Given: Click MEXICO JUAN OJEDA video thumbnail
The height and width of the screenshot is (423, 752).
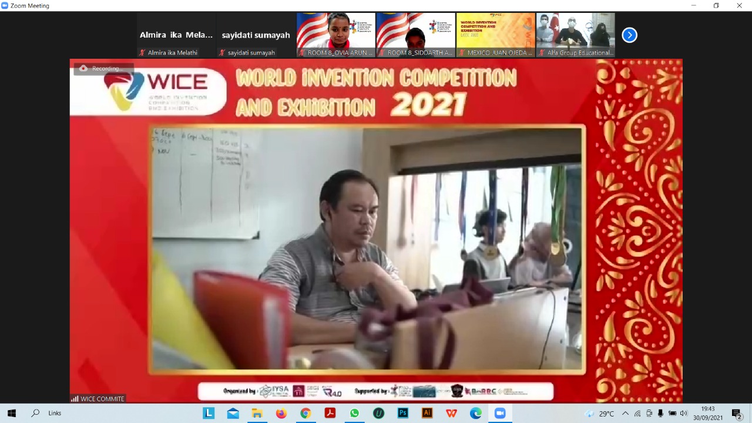Looking at the screenshot, I should [495, 34].
